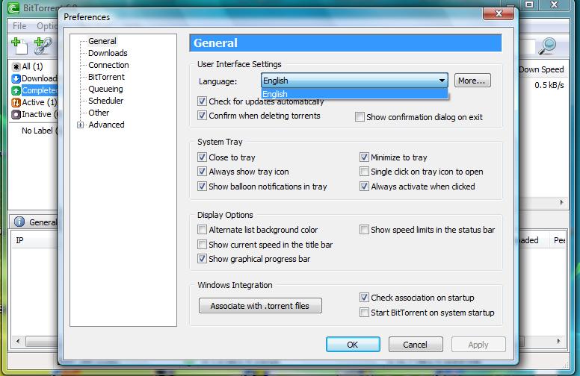Click the IP column header
Viewport: 580px width, 376px height.
[19, 240]
